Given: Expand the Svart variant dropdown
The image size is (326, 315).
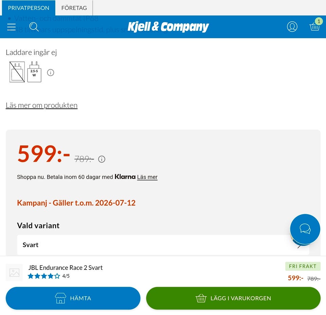Looking at the screenshot, I should click(x=163, y=245).
